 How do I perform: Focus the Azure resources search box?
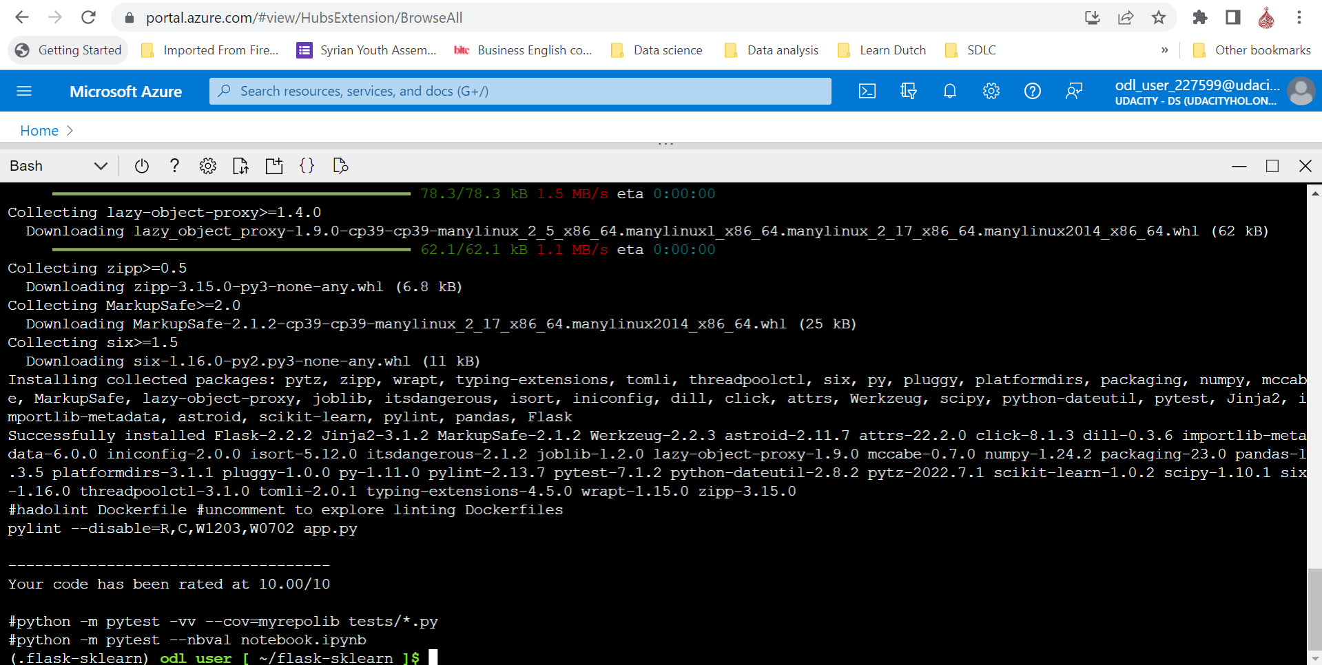(x=520, y=91)
